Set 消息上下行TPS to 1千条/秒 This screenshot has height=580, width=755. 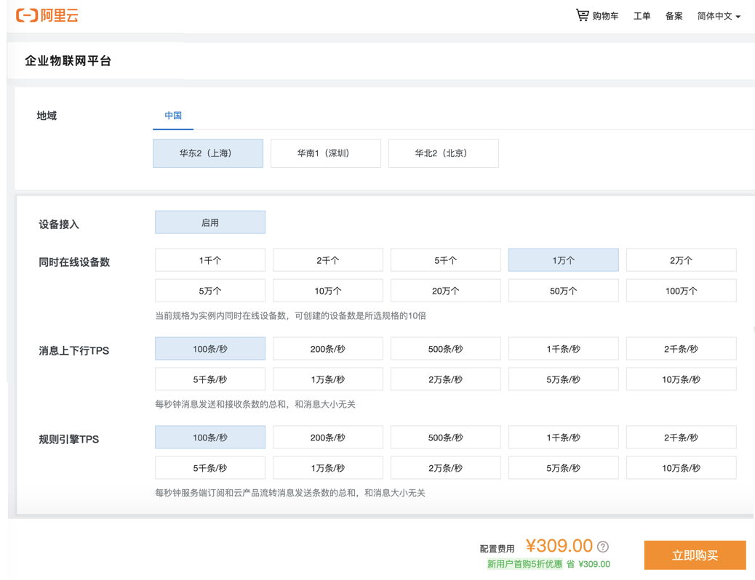click(564, 349)
